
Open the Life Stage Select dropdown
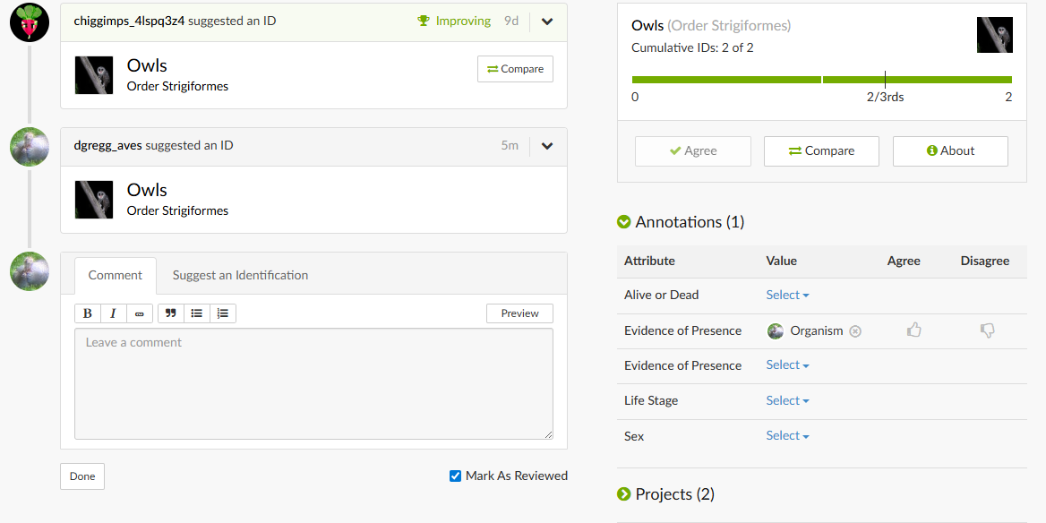point(787,400)
